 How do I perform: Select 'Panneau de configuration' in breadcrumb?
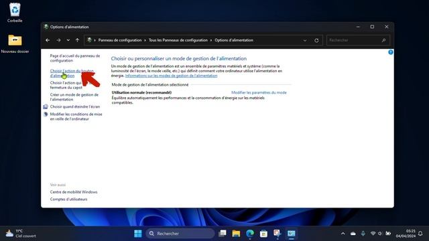120,40
